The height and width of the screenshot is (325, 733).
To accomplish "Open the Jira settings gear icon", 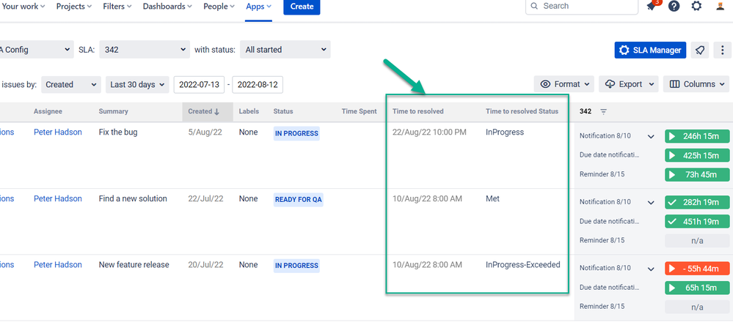I will coord(696,7).
